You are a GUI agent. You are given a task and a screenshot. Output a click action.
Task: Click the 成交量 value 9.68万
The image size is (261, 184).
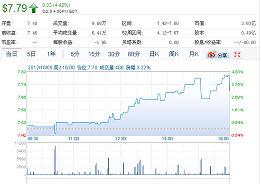(99, 23)
